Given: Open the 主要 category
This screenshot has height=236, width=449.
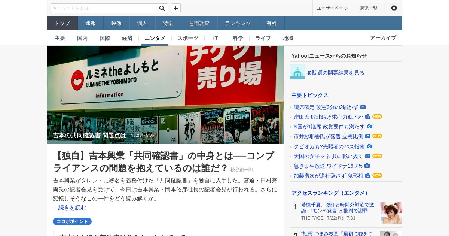Looking at the screenshot, I should [60, 38].
